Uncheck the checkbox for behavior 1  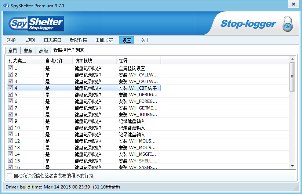tap(10, 68)
